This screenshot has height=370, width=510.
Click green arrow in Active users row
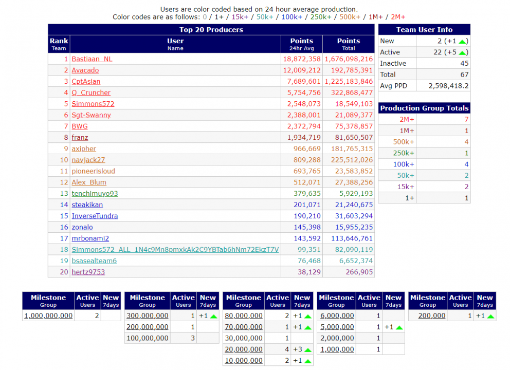pyautogui.click(x=462, y=52)
